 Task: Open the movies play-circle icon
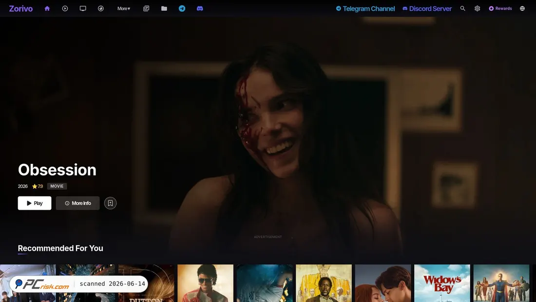[65, 9]
